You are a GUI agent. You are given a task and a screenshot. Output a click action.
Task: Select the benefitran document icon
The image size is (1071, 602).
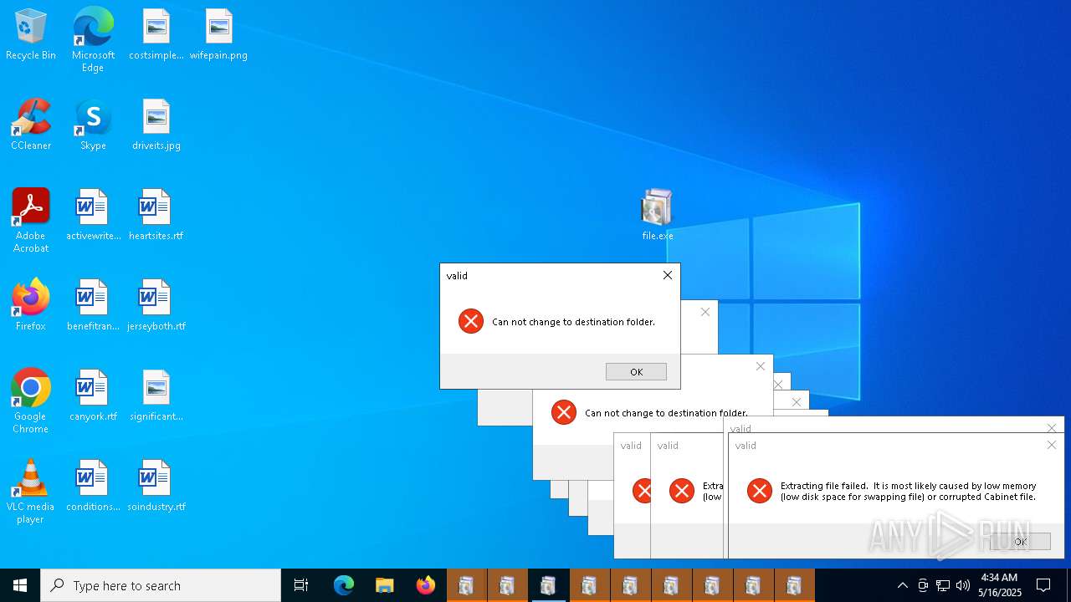[93, 306]
